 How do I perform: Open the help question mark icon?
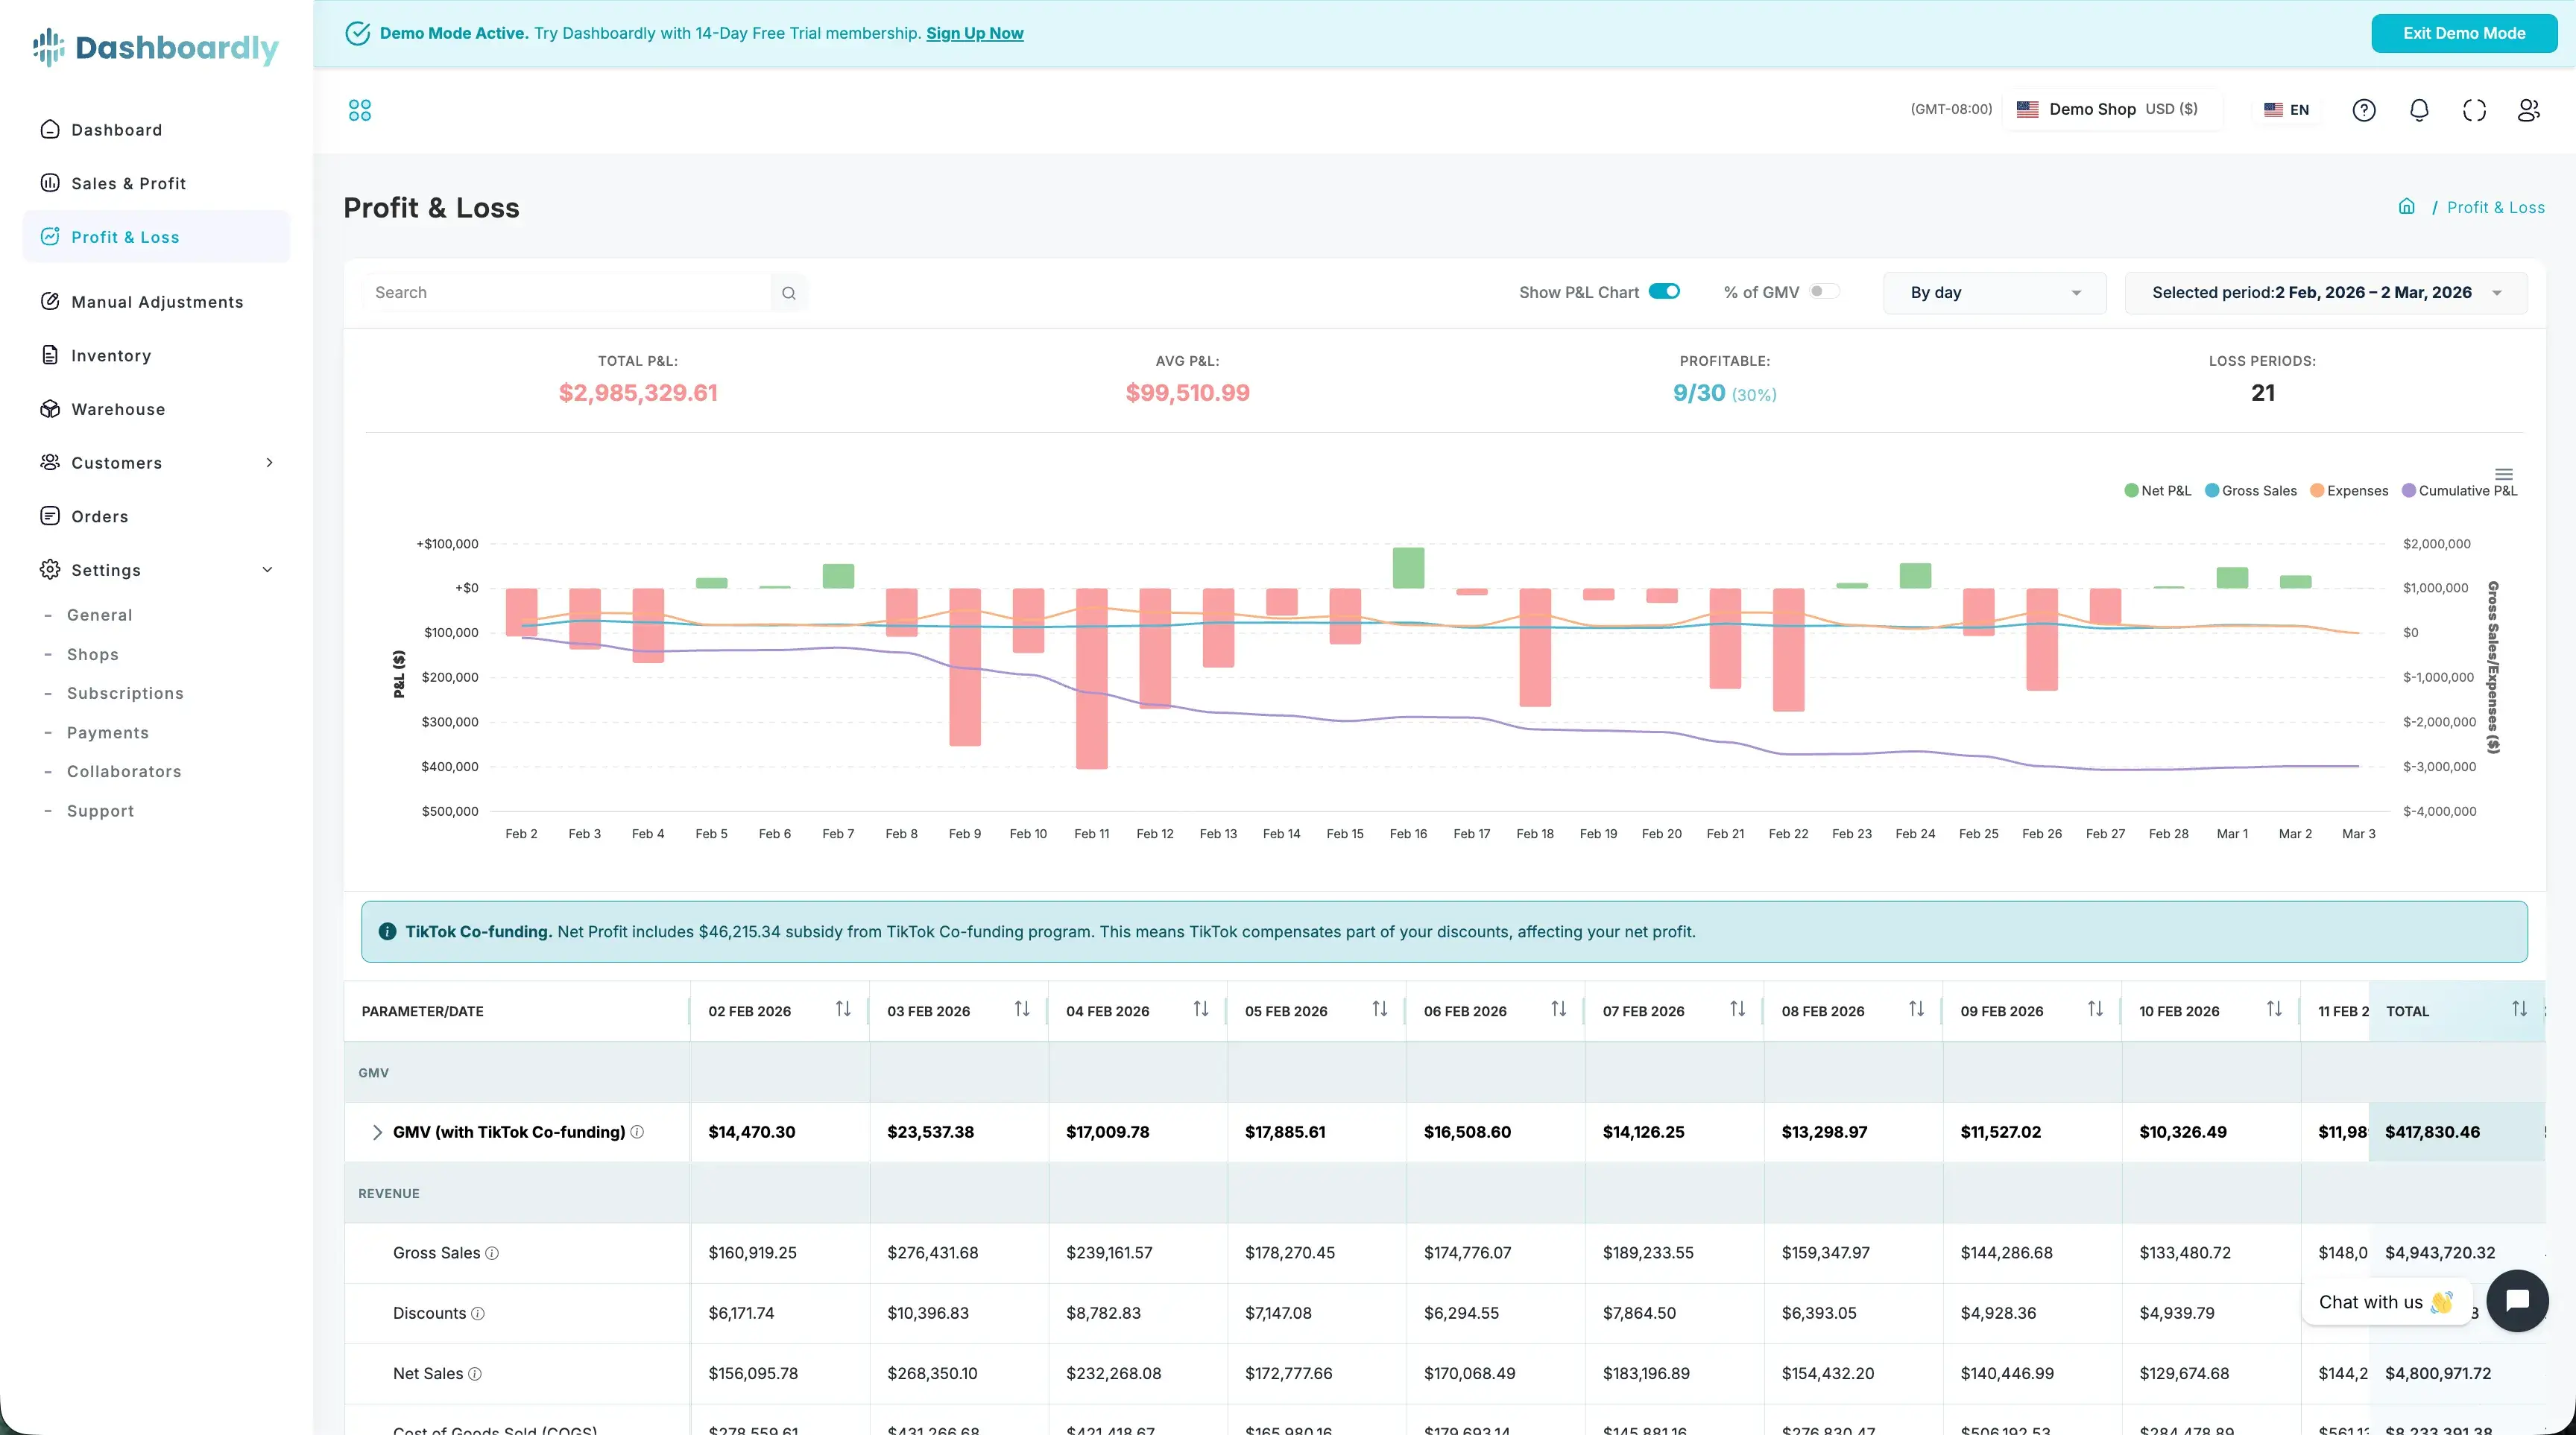[x=2364, y=110]
